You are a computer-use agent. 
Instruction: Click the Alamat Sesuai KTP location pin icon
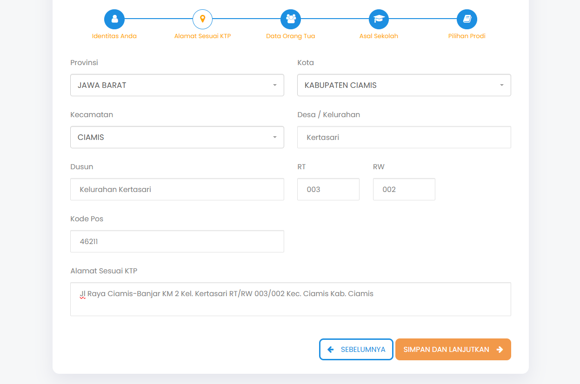click(202, 19)
